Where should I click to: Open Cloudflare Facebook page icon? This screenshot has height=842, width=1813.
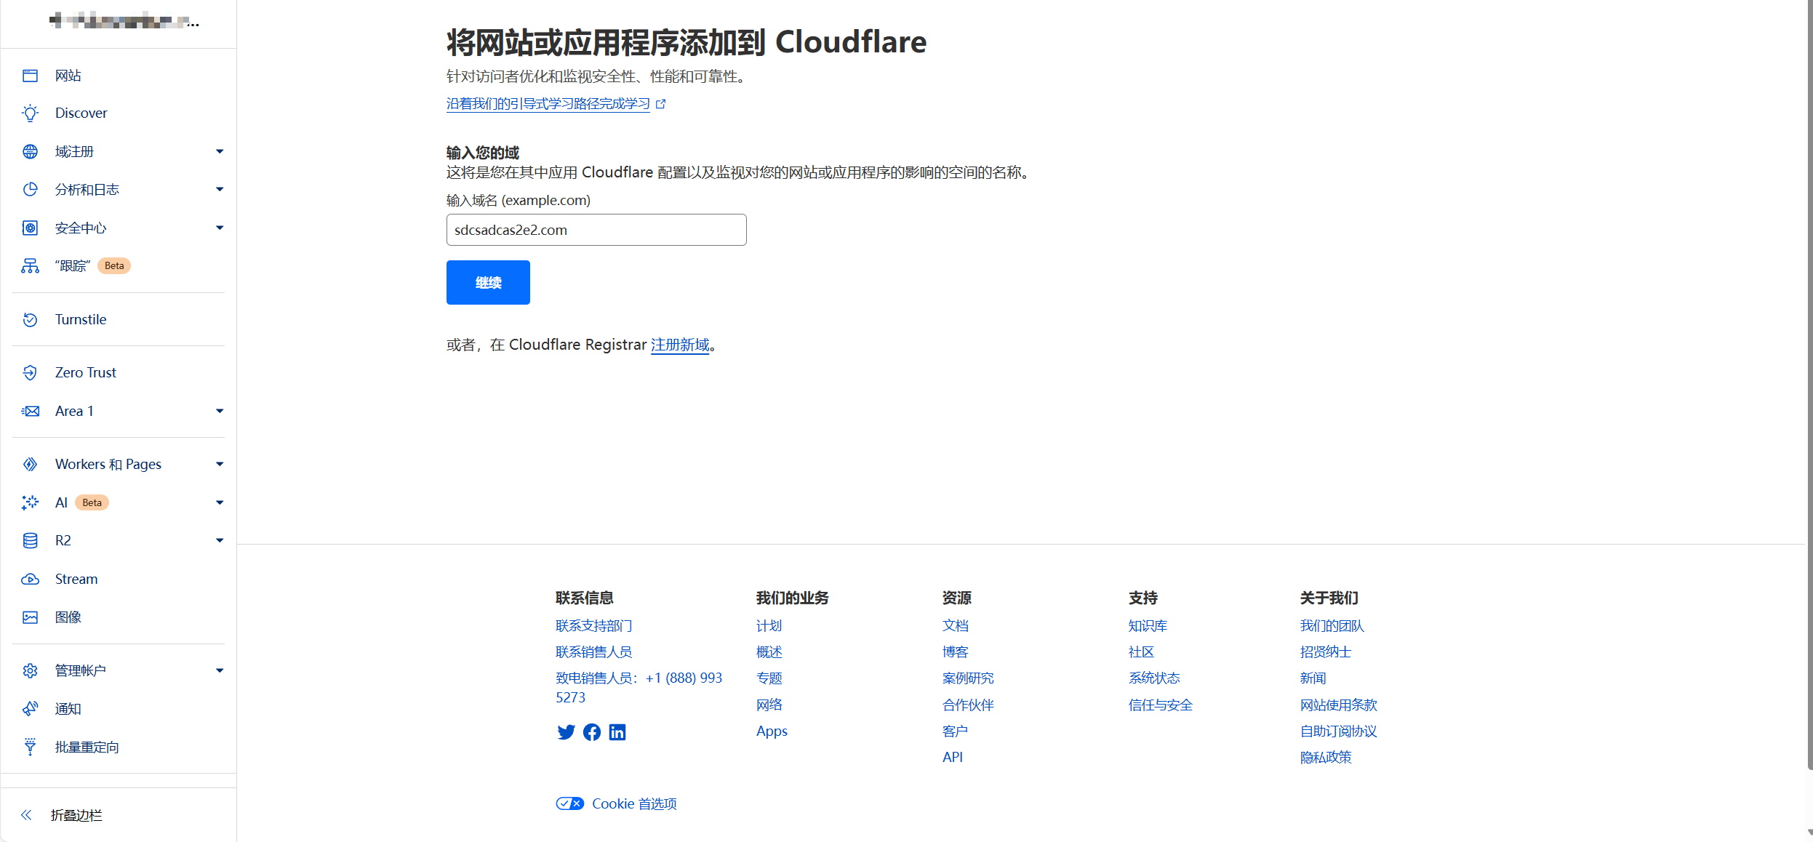[592, 732]
